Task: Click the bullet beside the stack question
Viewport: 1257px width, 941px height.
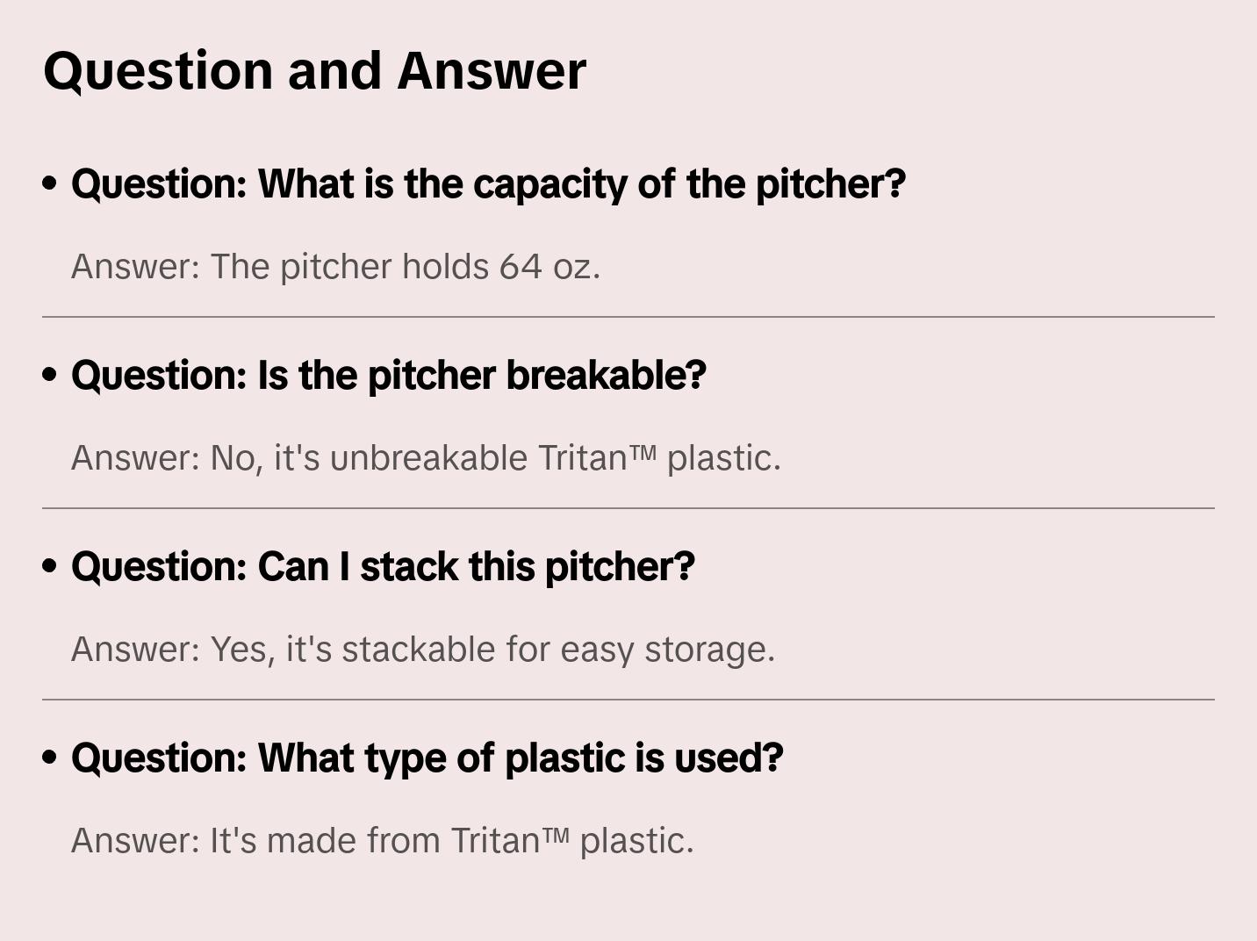Action: [50, 567]
